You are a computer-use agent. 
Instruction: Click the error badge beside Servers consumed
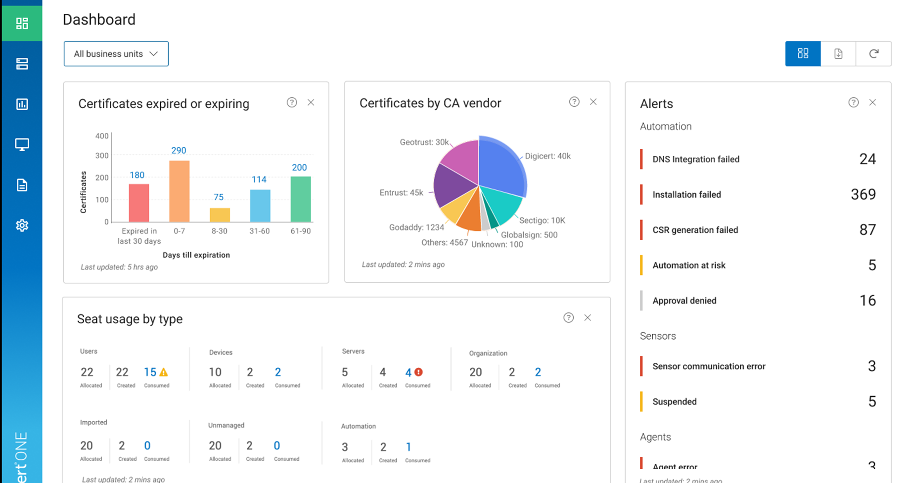[418, 372]
